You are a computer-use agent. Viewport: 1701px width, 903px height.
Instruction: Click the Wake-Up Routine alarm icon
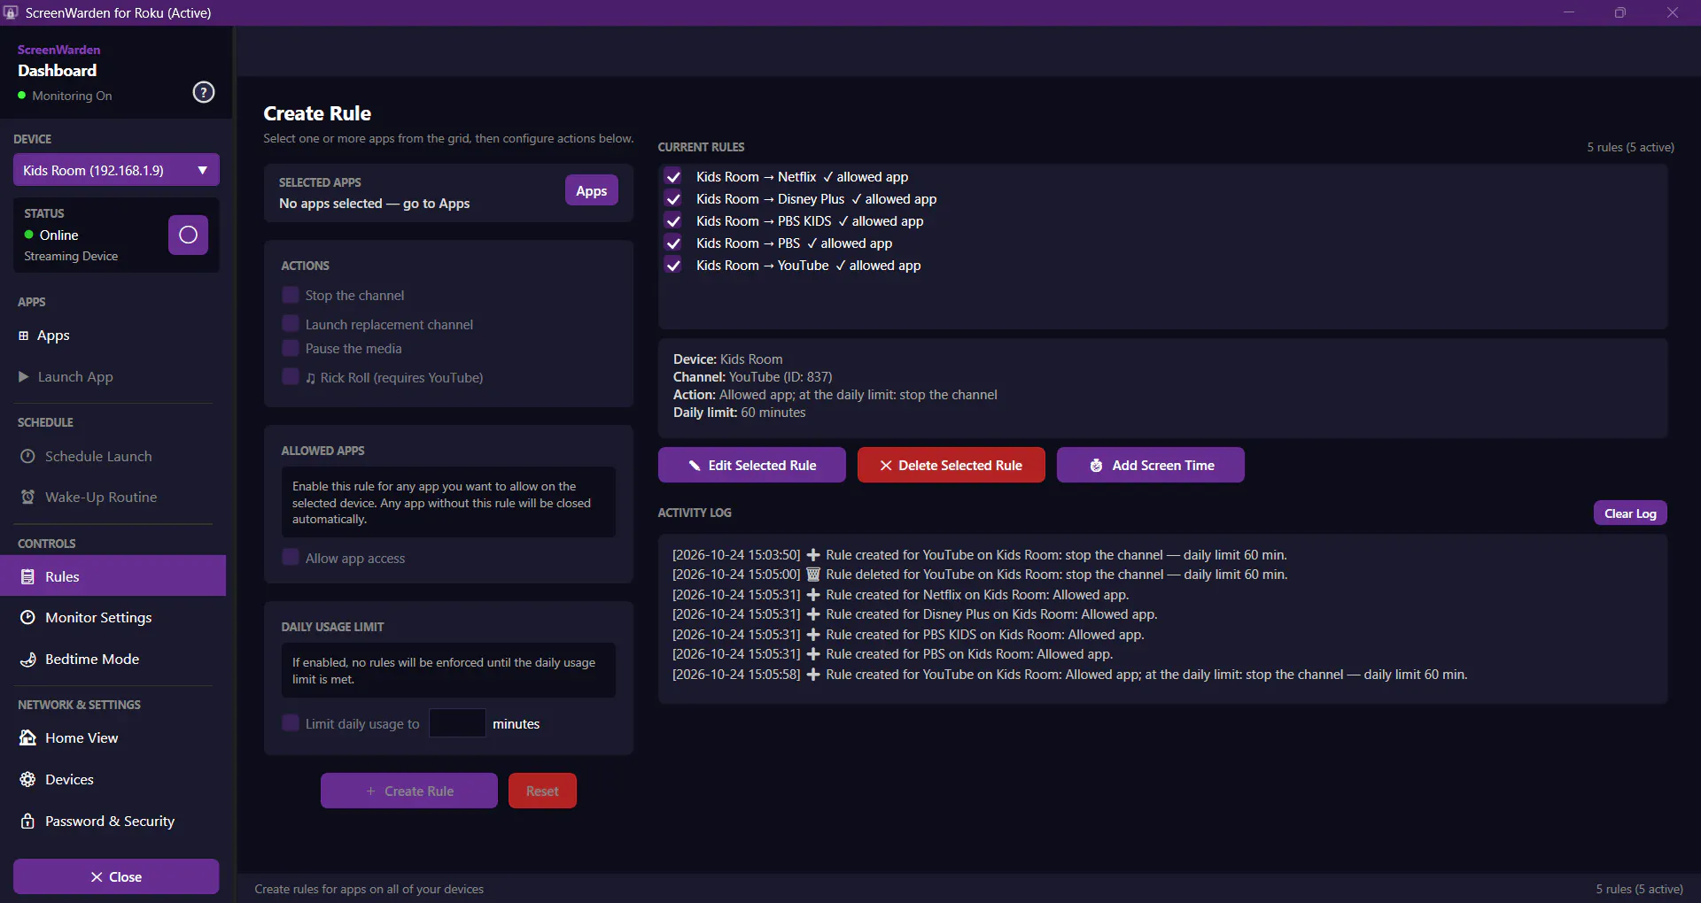[27, 498]
